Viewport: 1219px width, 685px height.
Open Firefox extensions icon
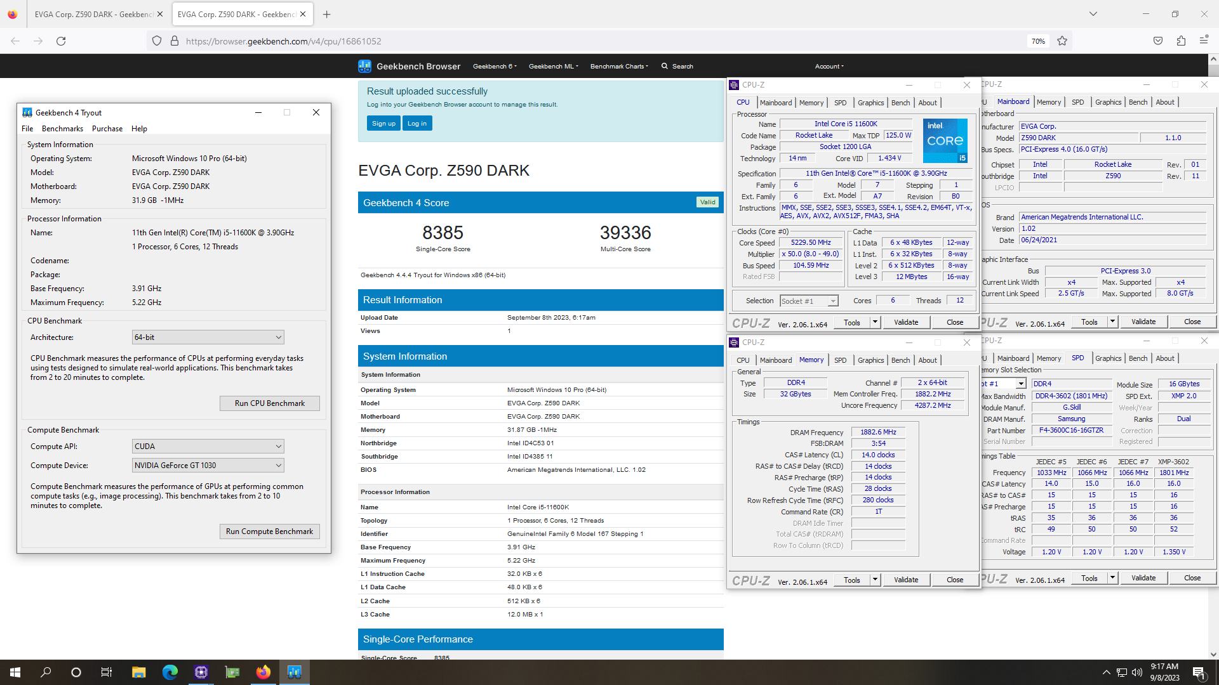pos(1181,41)
